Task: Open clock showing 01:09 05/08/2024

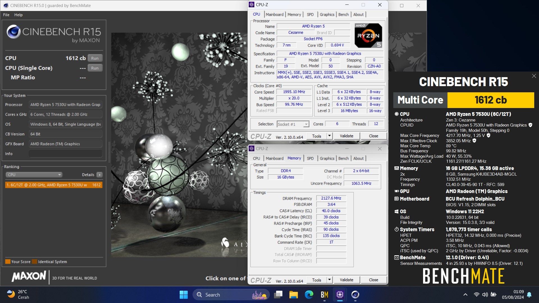Action: (x=513, y=295)
